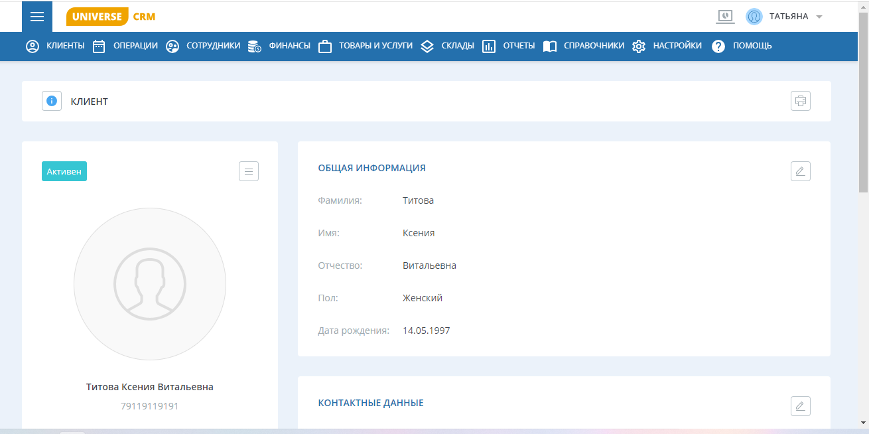The image size is (869, 434).
Task: Click the phone number 79119119191 link
Action: 150,405
